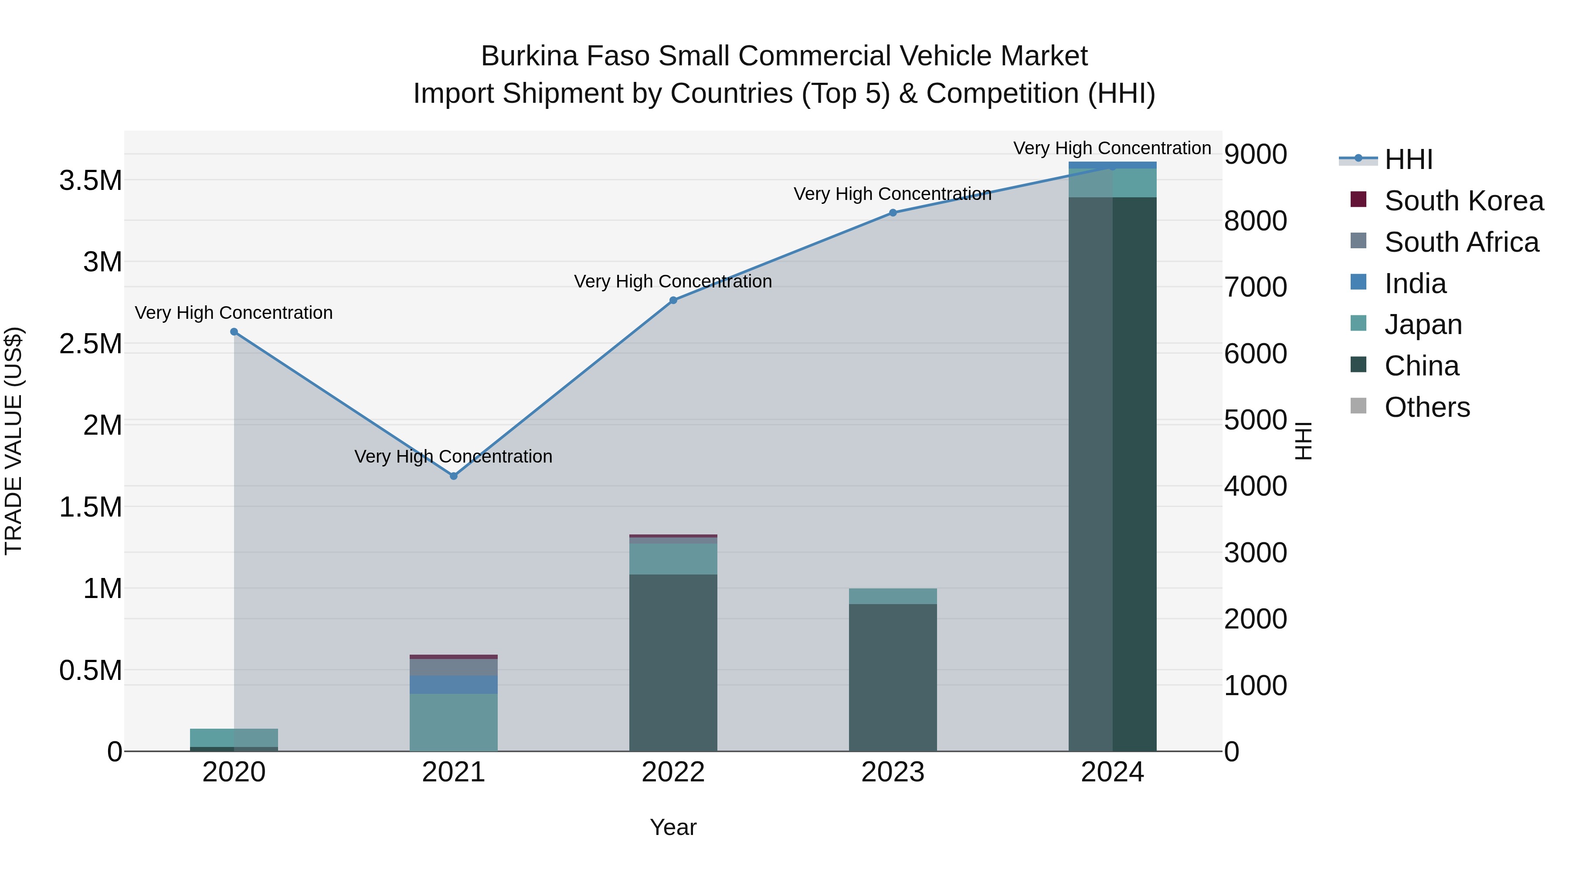This screenshot has height=882, width=1569.
Task: Click the Year axis title
Action: [673, 827]
